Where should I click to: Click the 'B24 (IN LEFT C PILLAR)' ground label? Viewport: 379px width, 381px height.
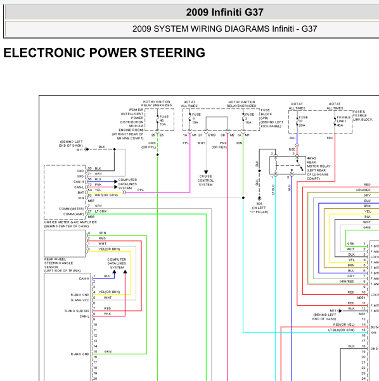(x=259, y=208)
